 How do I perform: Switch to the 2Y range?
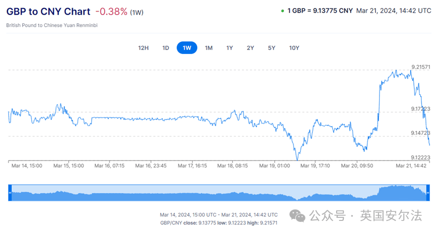251,48
